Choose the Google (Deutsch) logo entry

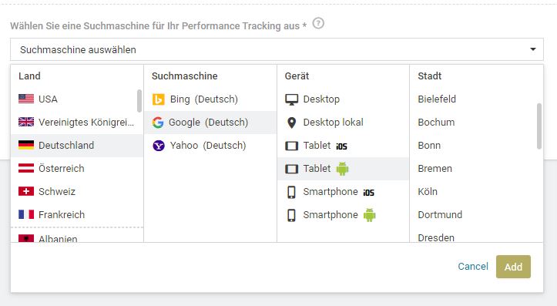(158, 123)
